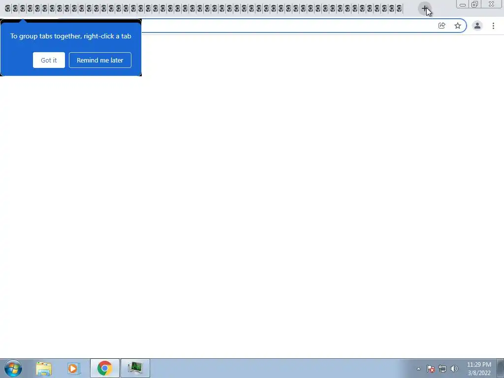Restore down the Chrome window
Image resolution: width=504 pixels, height=378 pixels.
[x=474, y=4]
